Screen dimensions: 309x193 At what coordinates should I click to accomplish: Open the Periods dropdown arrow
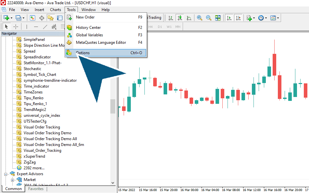(x=266, y=18)
